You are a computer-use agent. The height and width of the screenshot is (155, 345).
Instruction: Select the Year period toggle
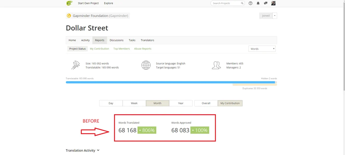[181, 103]
